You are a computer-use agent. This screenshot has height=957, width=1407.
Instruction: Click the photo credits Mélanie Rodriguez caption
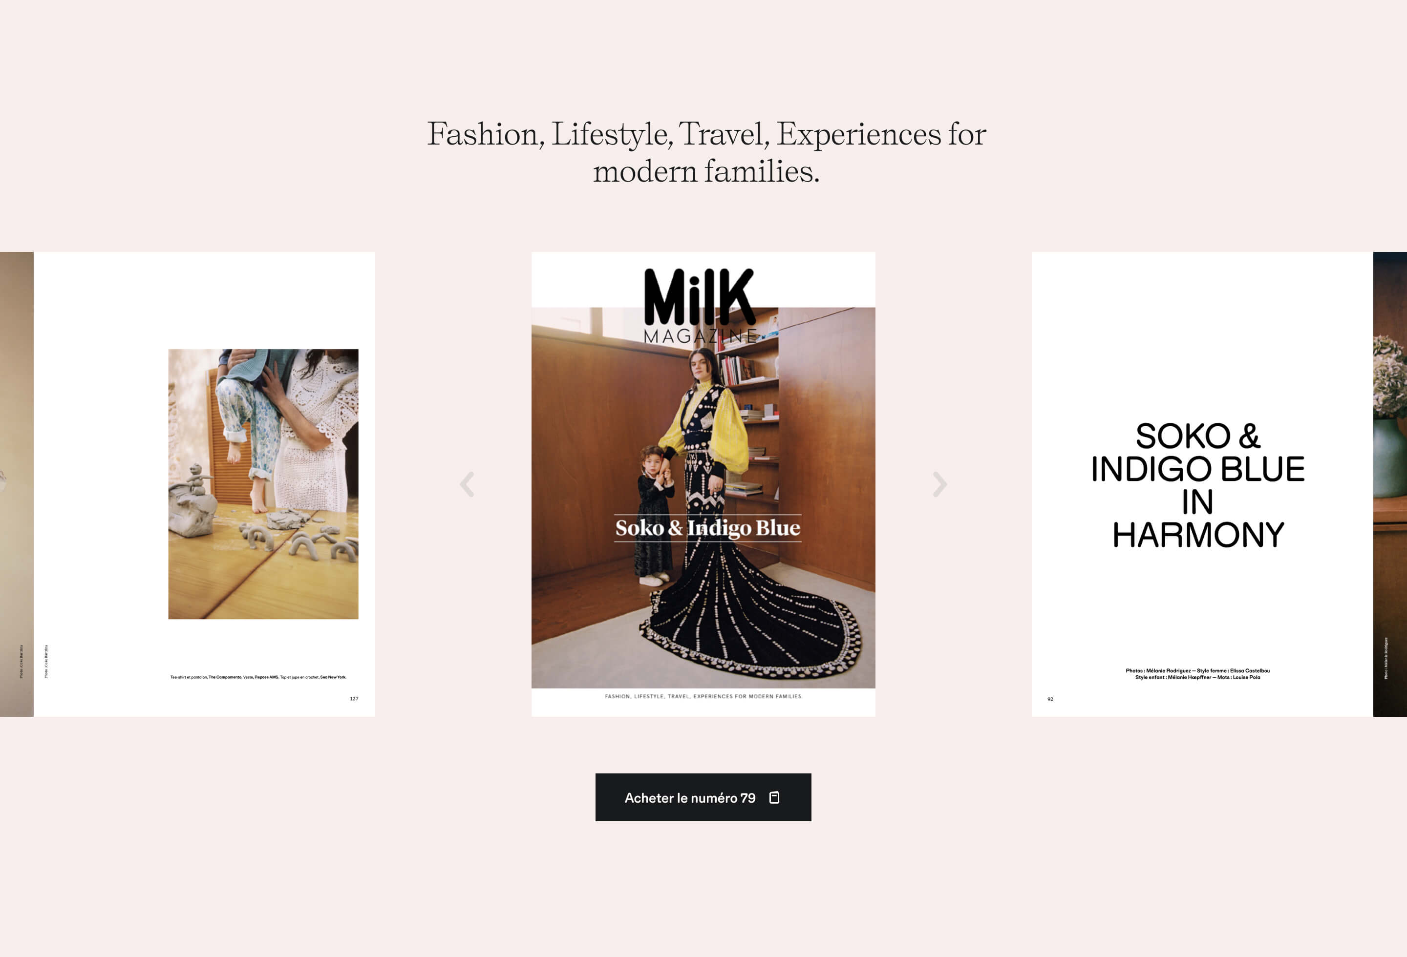1197,674
